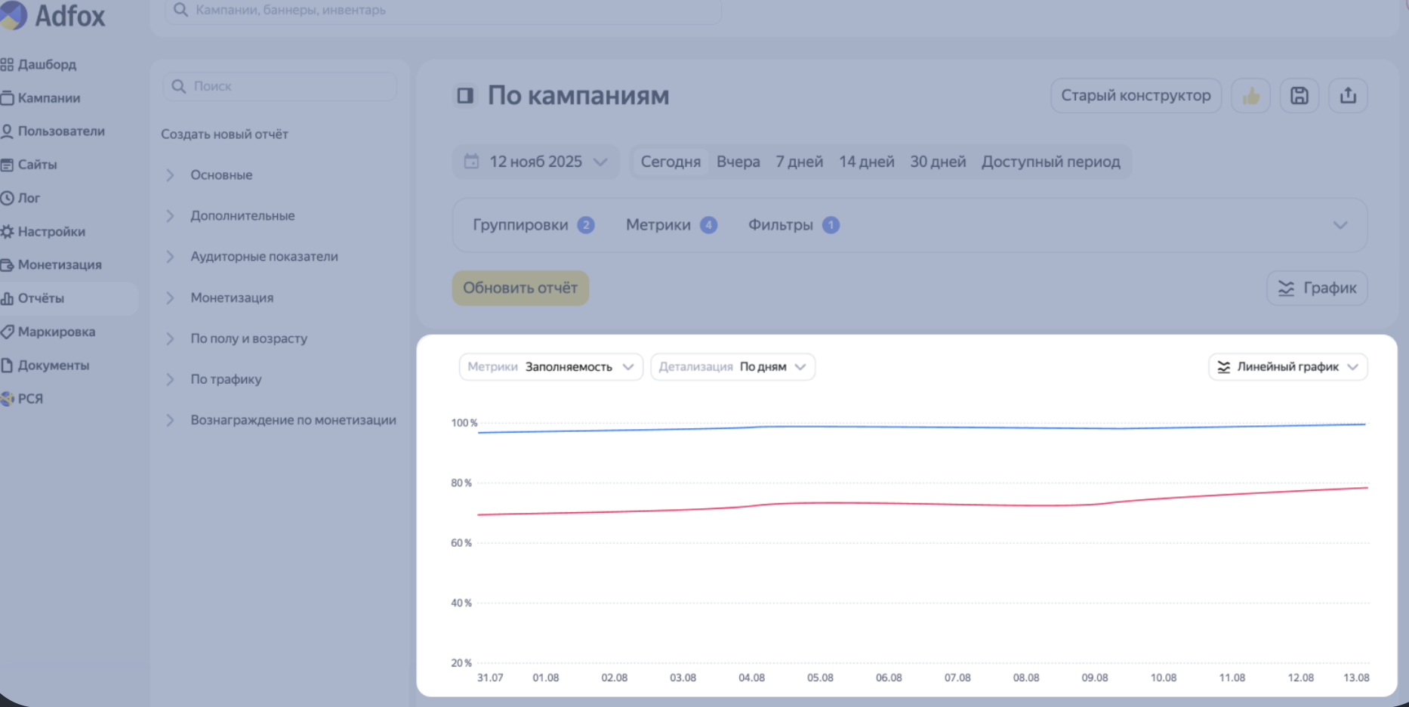This screenshot has height=707, width=1409.
Task: Click the Старый конструктор button
Action: (x=1135, y=96)
